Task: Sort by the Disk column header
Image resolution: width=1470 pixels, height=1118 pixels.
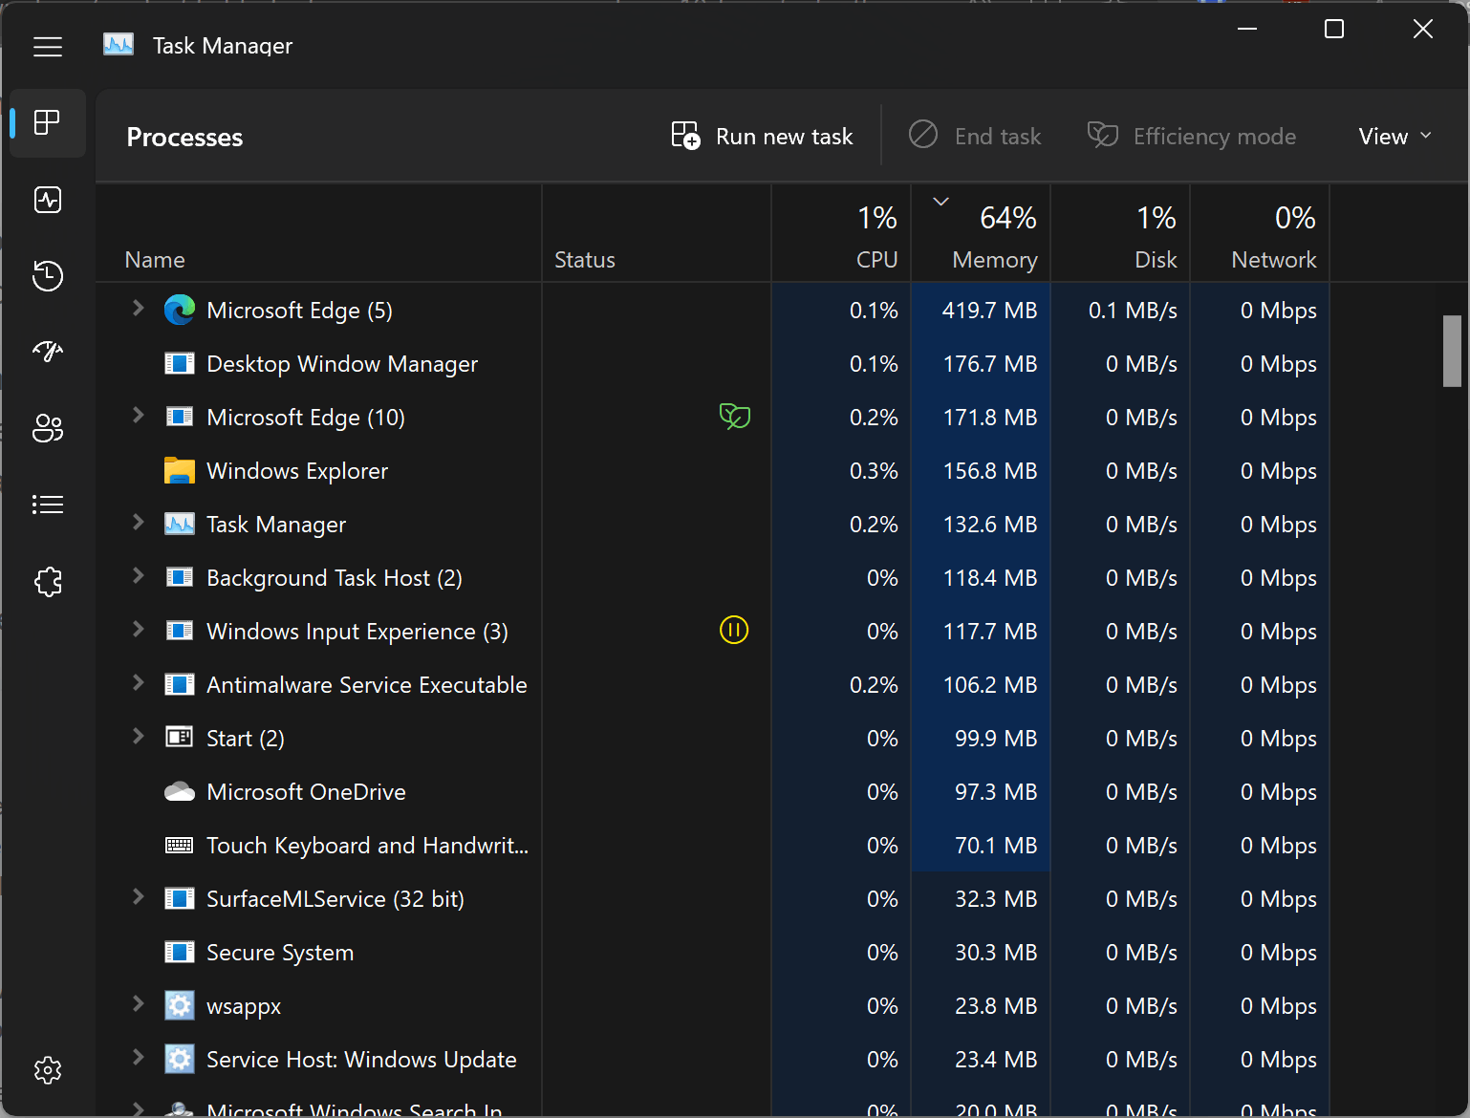Action: (x=1120, y=233)
